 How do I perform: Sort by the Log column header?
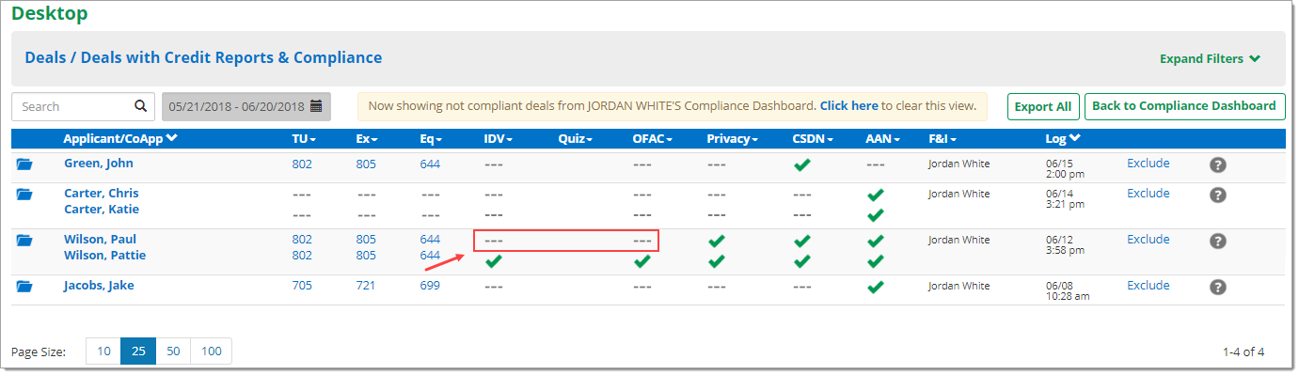(1063, 139)
